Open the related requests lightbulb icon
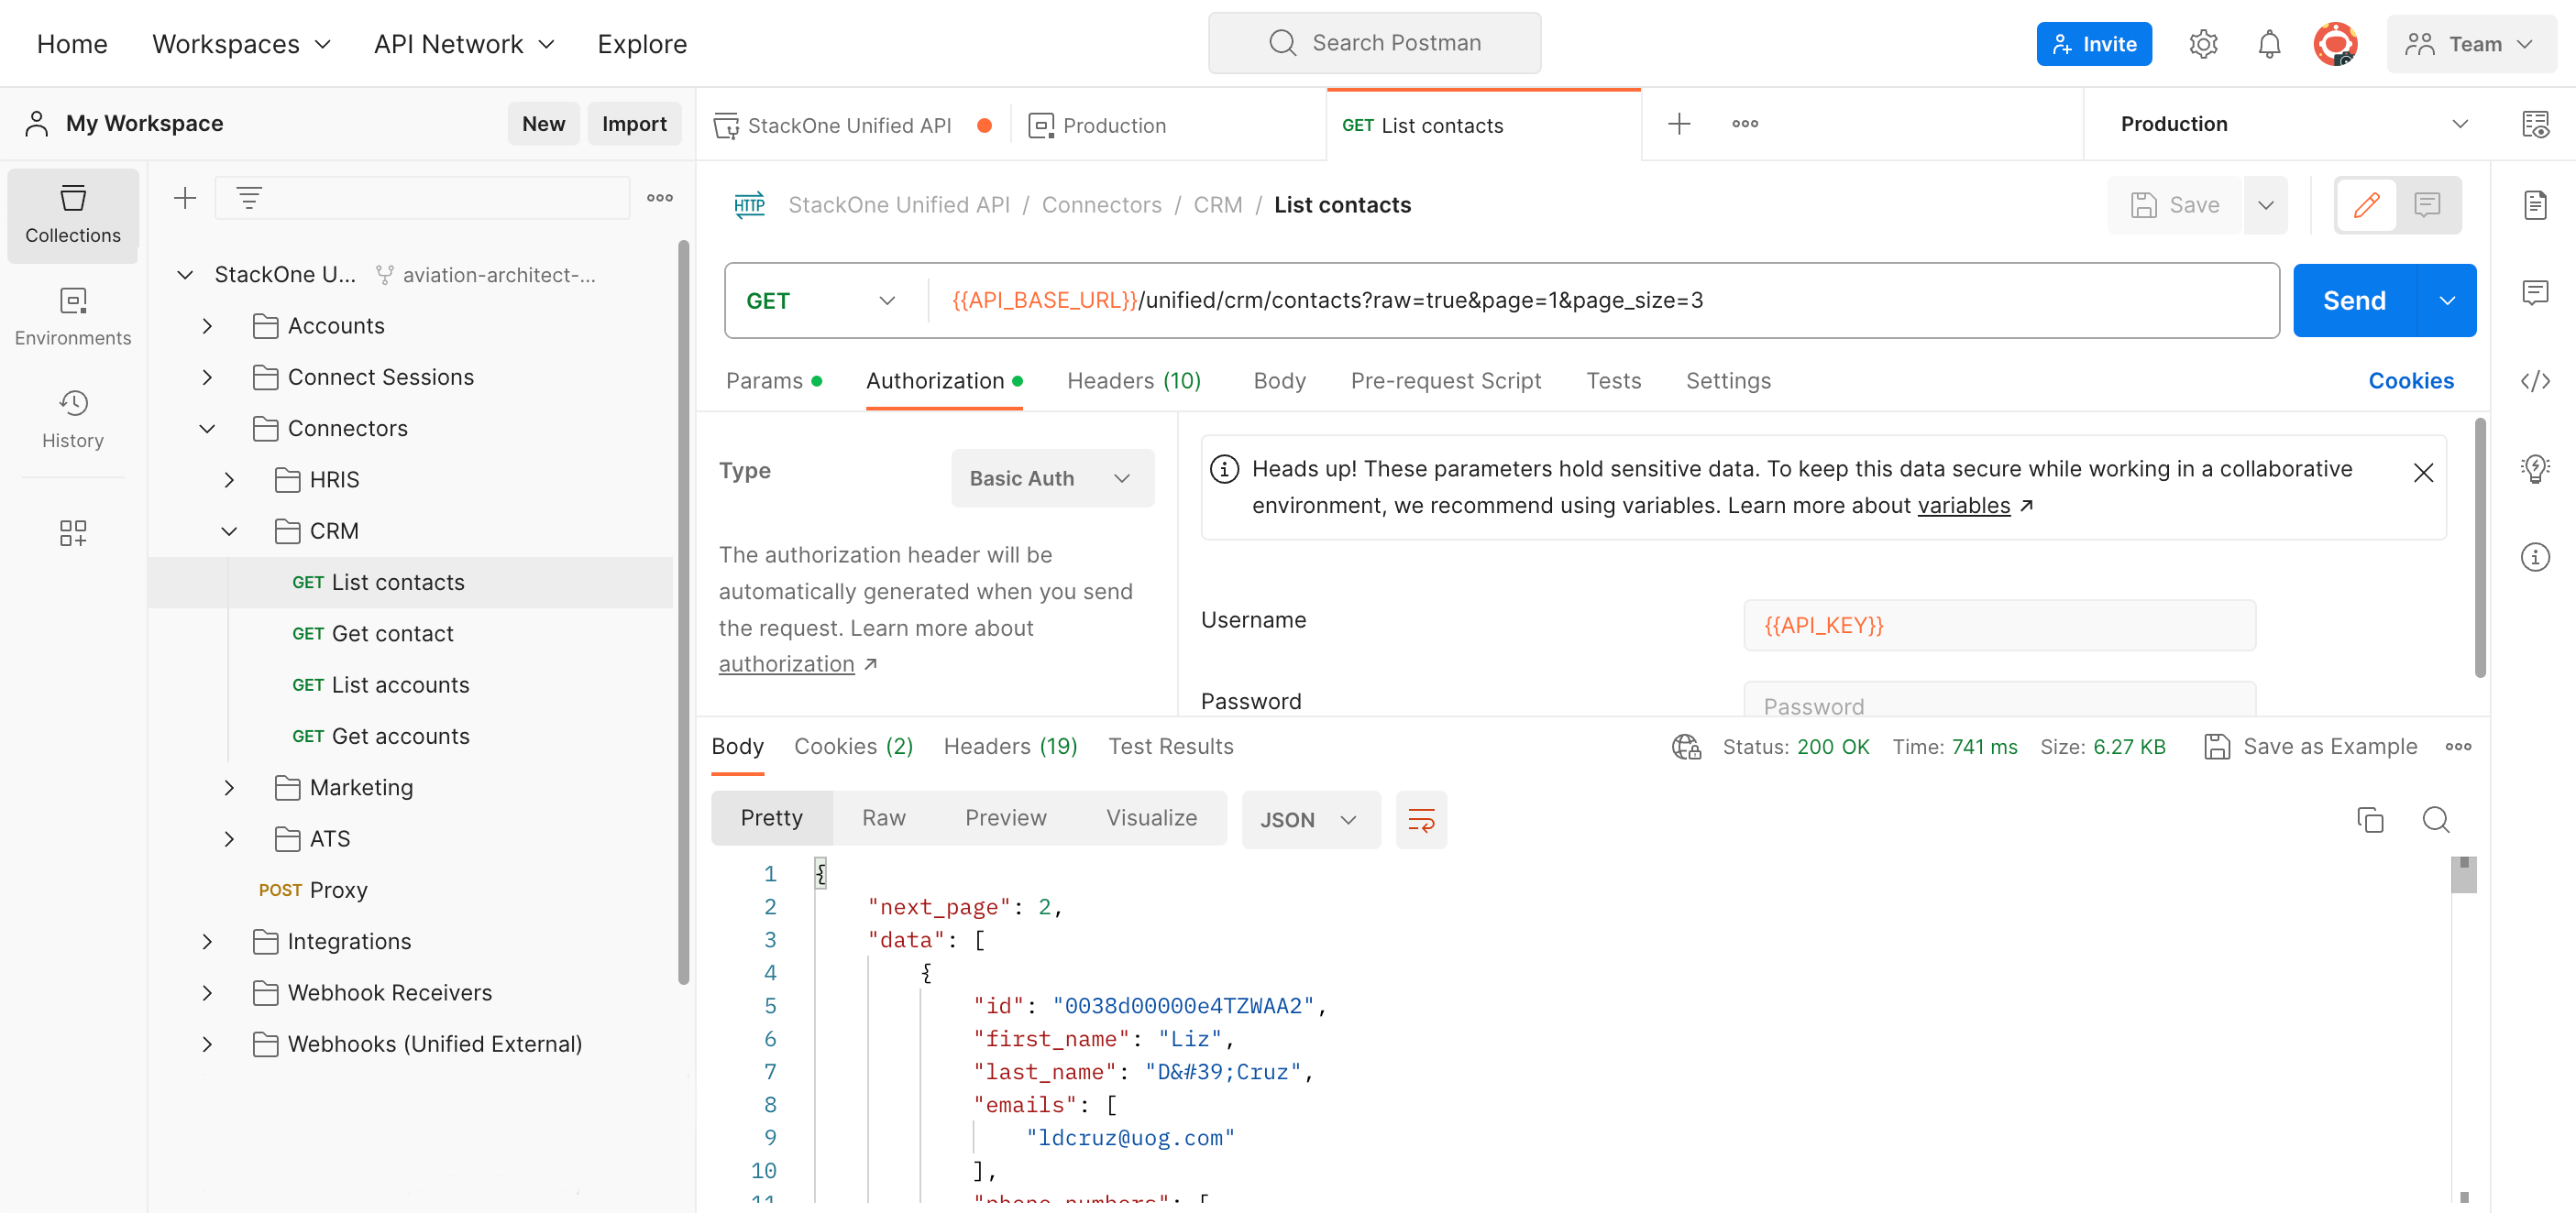This screenshot has height=1213, width=2576. pos(2535,468)
